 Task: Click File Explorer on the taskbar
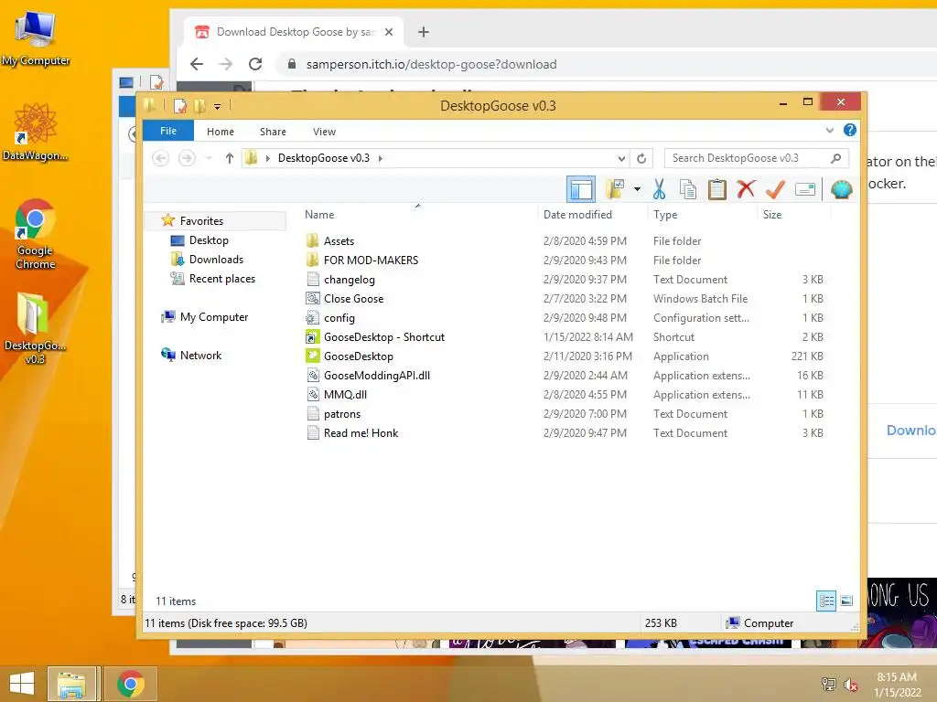[x=71, y=684]
